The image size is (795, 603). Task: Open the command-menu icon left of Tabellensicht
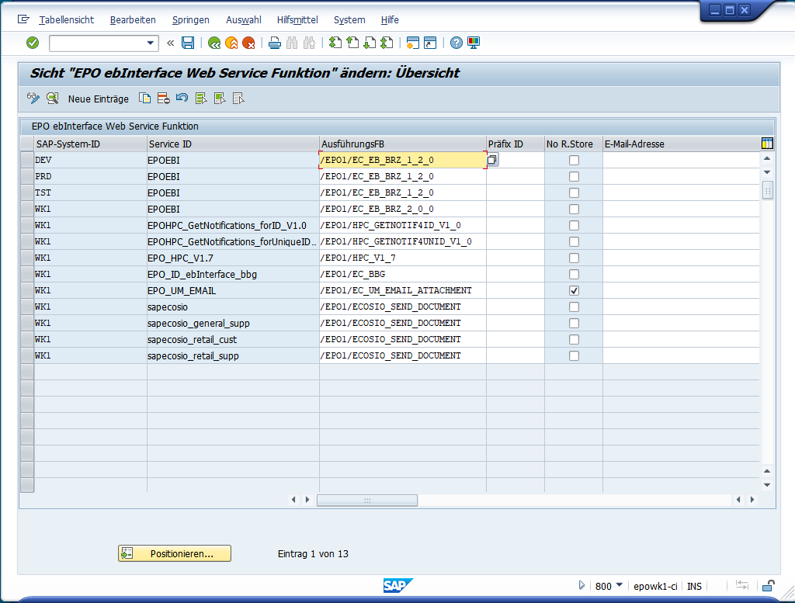(23, 19)
